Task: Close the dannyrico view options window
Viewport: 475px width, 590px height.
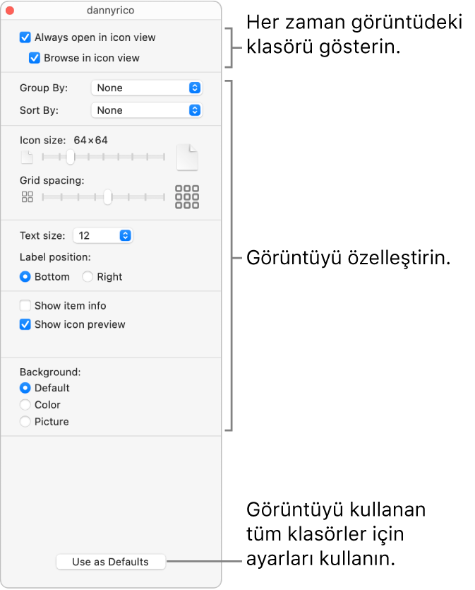Action: (x=10, y=11)
